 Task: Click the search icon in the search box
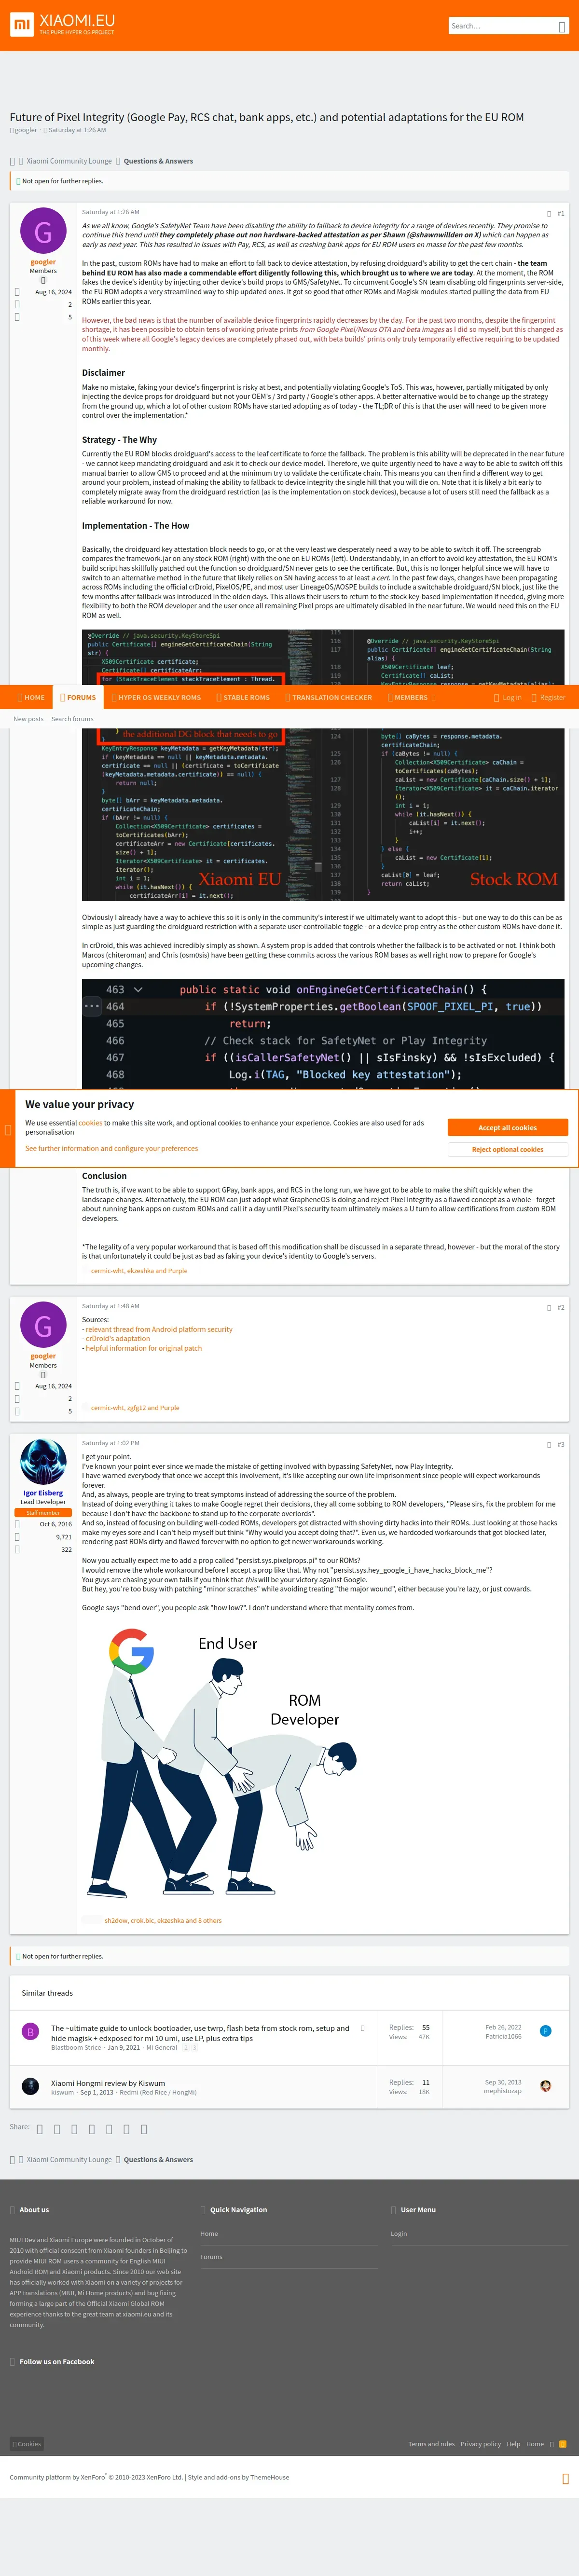(561, 26)
